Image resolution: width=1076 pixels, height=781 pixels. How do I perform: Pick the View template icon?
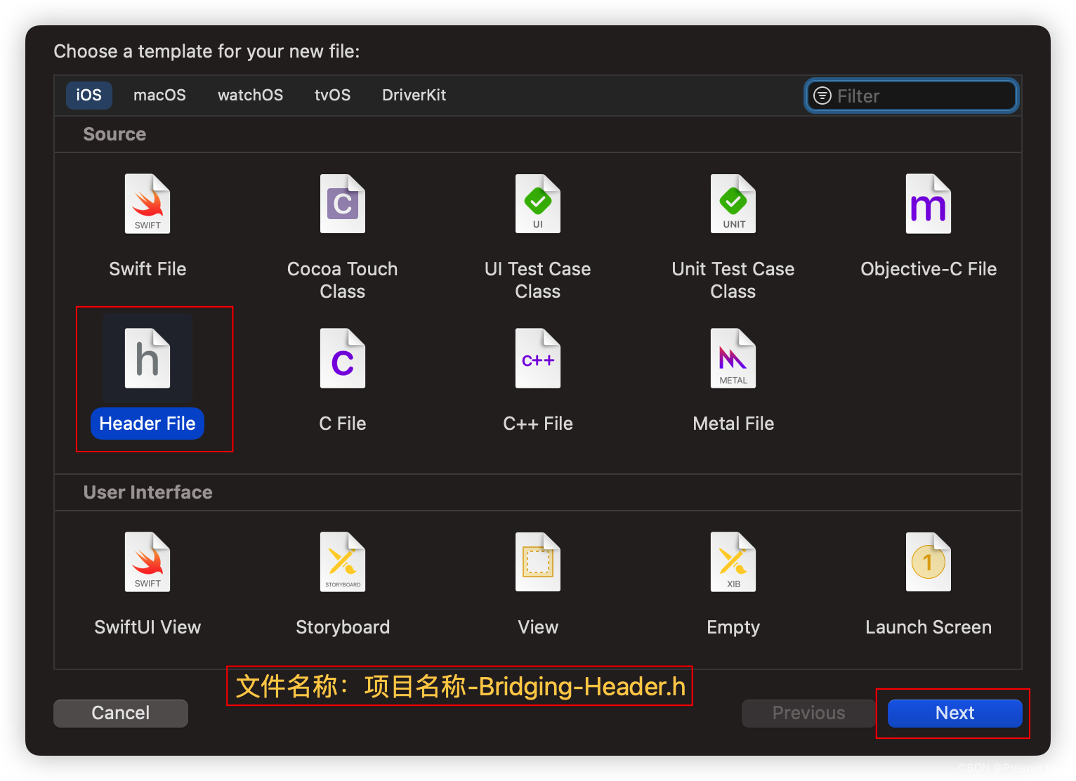coord(538,562)
